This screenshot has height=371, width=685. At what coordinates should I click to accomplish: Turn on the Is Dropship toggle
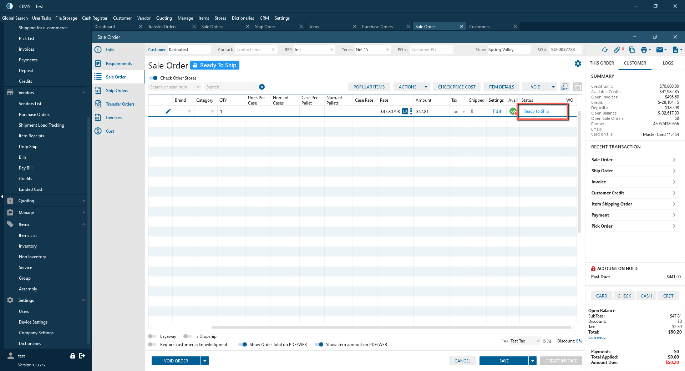tap(188, 336)
